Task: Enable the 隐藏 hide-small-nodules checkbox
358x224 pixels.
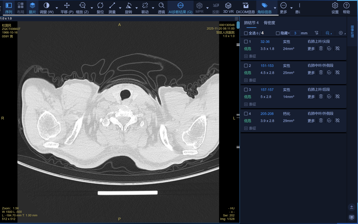Action: [278, 33]
